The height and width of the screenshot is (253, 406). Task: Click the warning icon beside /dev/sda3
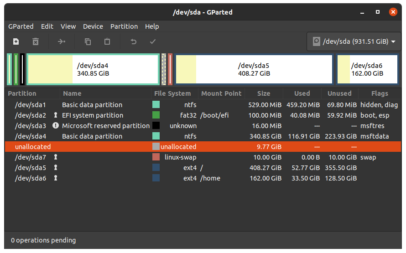(55, 125)
